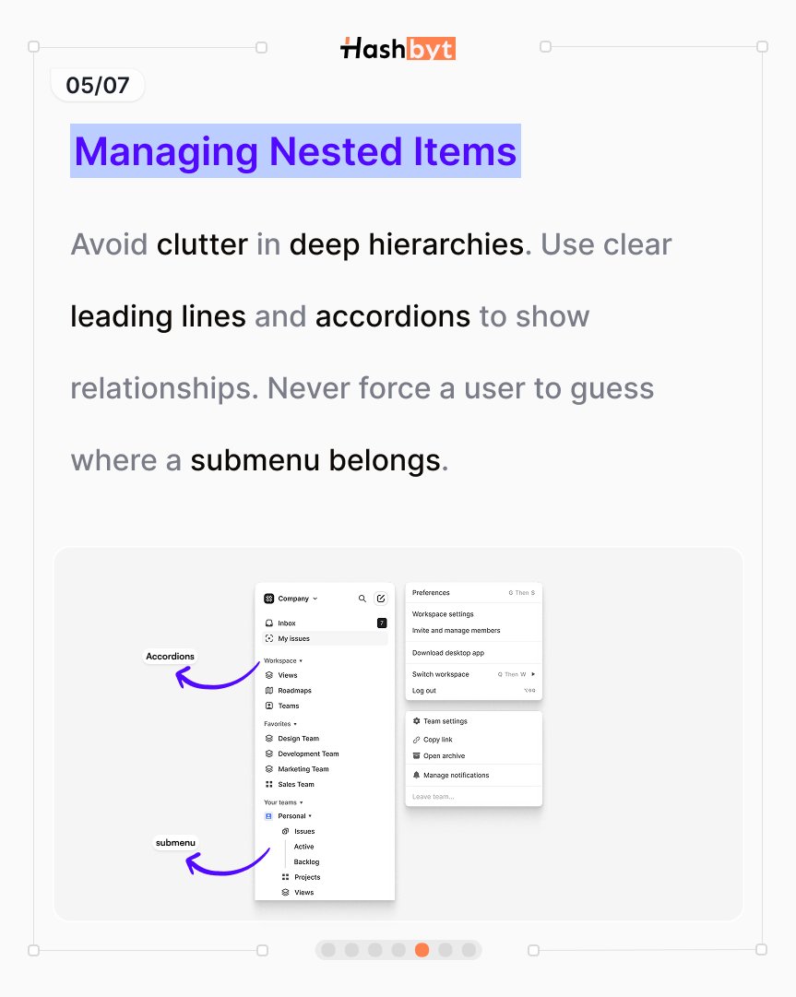Select the Active sub-item under Issues

tap(303, 847)
